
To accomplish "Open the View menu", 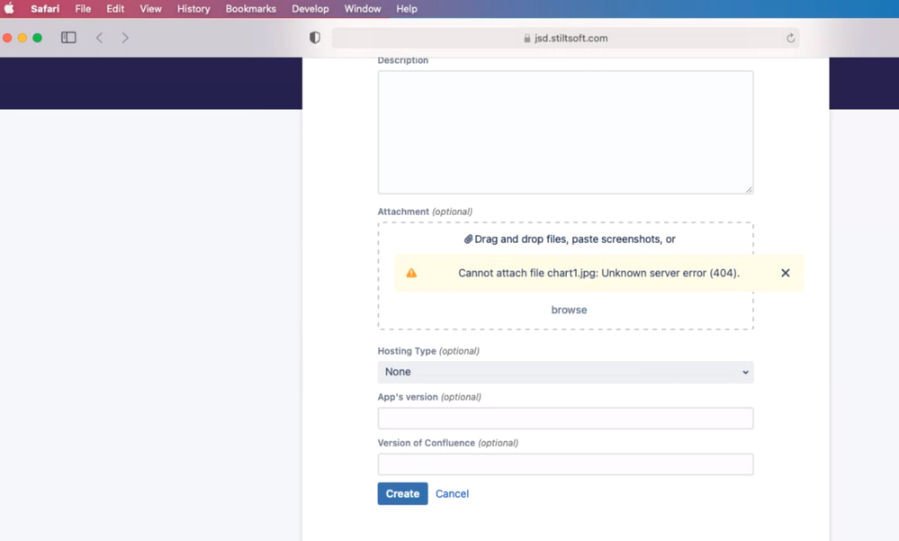I will tap(151, 9).
